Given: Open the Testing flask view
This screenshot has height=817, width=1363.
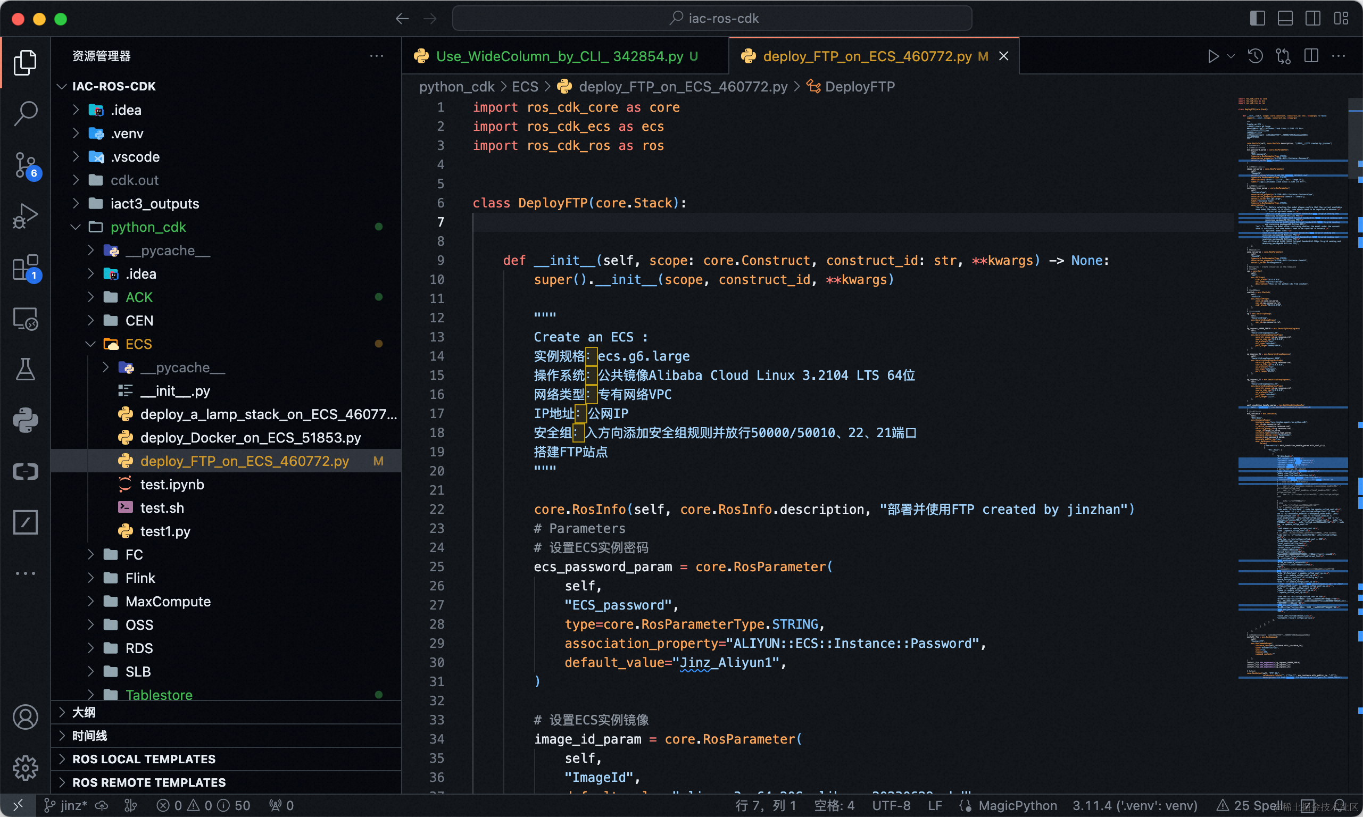Looking at the screenshot, I should click(26, 369).
